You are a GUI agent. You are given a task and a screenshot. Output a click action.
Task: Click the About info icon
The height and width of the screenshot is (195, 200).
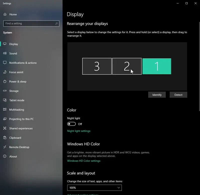(x=5, y=156)
